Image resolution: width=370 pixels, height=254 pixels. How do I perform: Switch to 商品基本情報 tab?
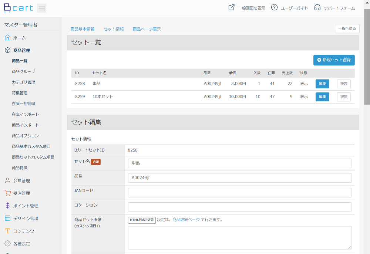[x=83, y=29]
